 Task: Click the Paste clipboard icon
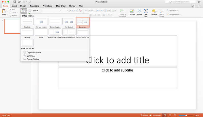pyautogui.click(x=4, y=11)
